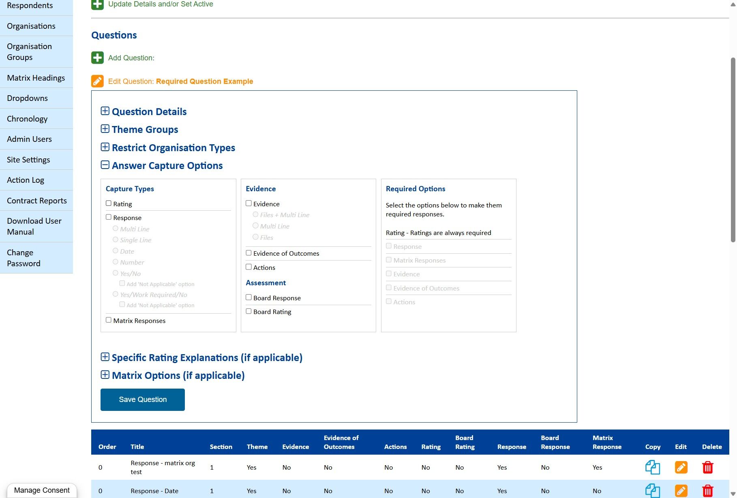Click the Add Question link text
This screenshot has height=498, width=737.
coord(131,58)
